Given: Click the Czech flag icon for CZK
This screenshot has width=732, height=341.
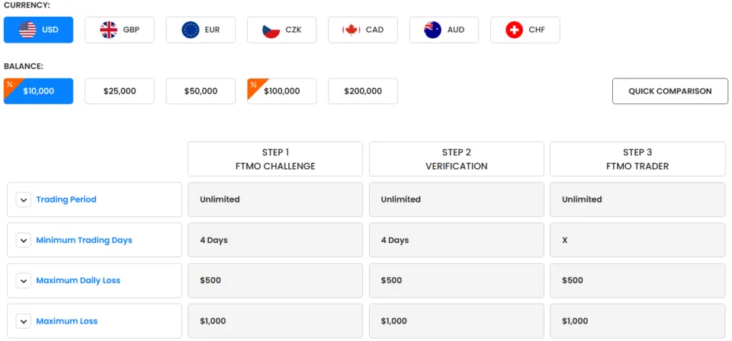Looking at the screenshot, I should tap(271, 30).
